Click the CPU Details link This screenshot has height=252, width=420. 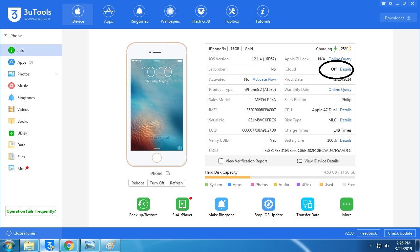346,110
